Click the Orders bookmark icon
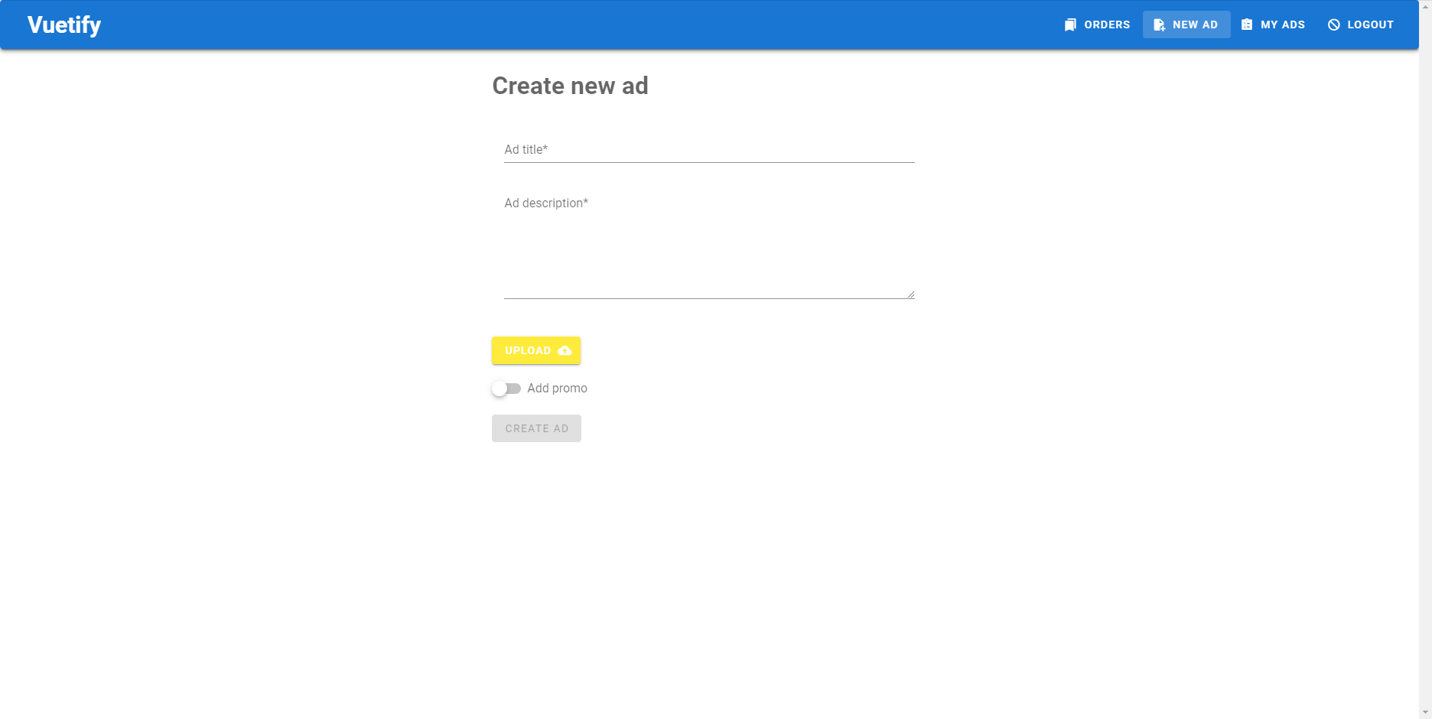The height and width of the screenshot is (719, 1432). 1070,24
